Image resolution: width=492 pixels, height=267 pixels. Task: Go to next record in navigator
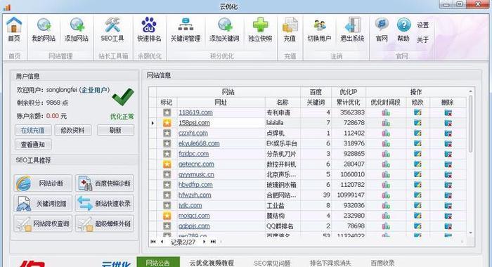[204, 242]
